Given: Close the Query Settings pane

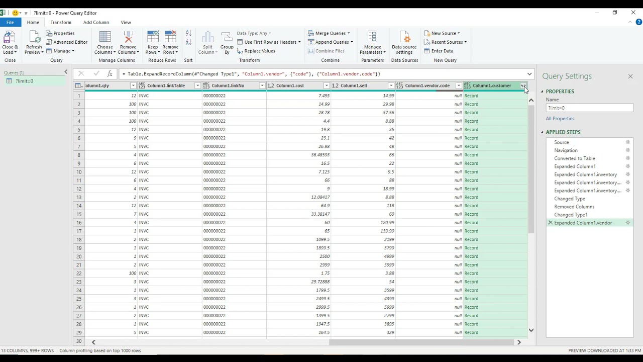Looking at the screenshot, I should [x=630, y=76].
